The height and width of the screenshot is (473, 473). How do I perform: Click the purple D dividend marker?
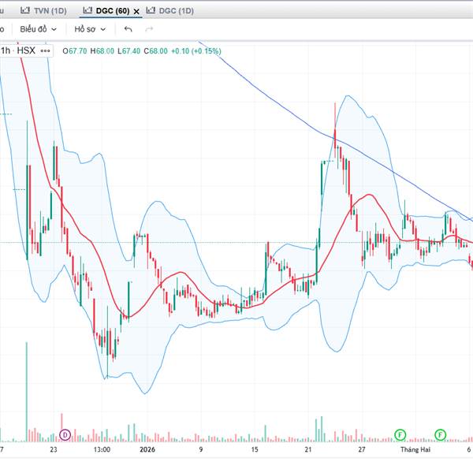[x=65, y=434]
